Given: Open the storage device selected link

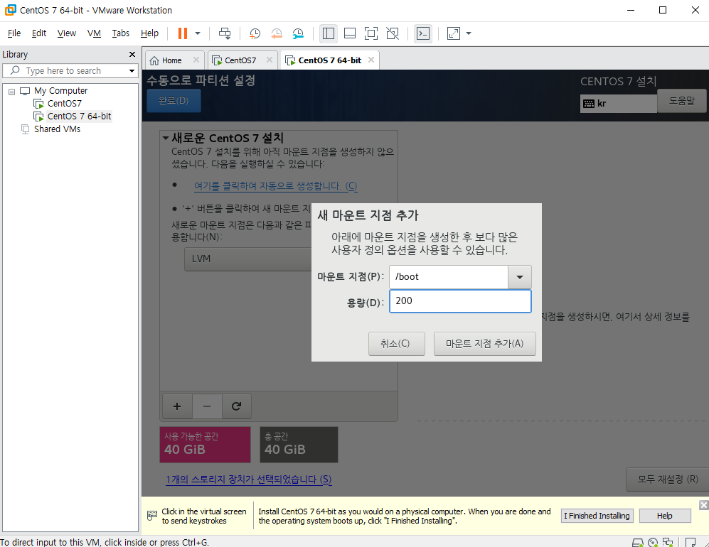Looking at the screenshot, I should click(249, 480).
